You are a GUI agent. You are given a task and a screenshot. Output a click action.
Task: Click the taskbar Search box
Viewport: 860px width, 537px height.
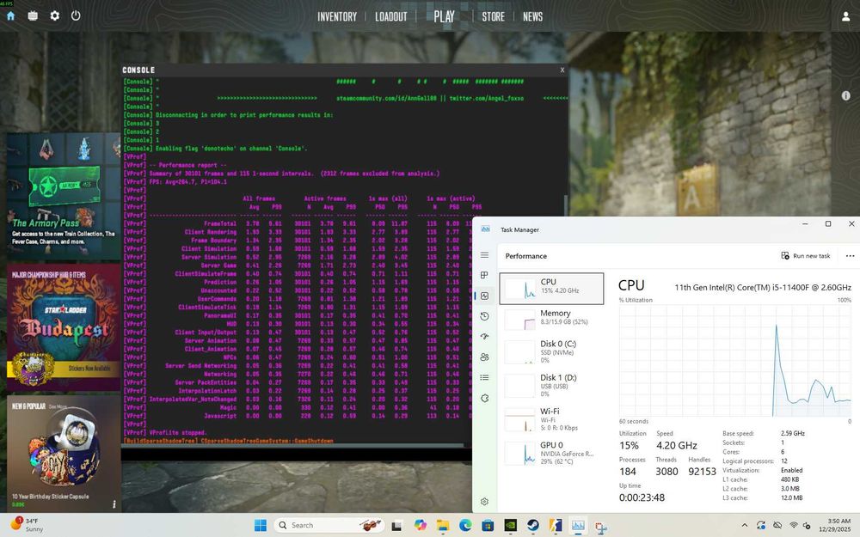329,525
